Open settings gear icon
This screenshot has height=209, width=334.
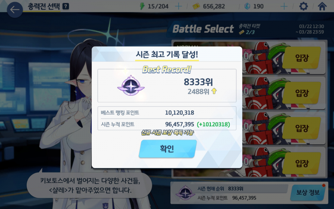click(x=304, y=6)
